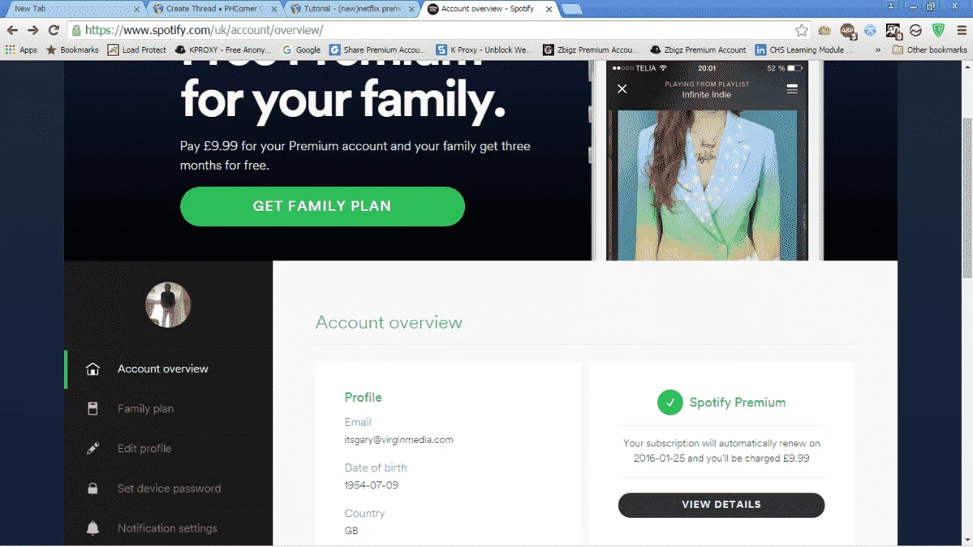This screenshot has width=973, height=547.
Task: Close the Tutorial netflix tab
Action: point(411,9)
